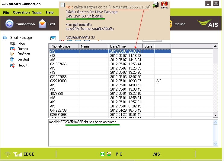Select the AIS message dated 2012-05-07 22:06:51
Screen dimensions: 224x161
click(x=110, y=51)
